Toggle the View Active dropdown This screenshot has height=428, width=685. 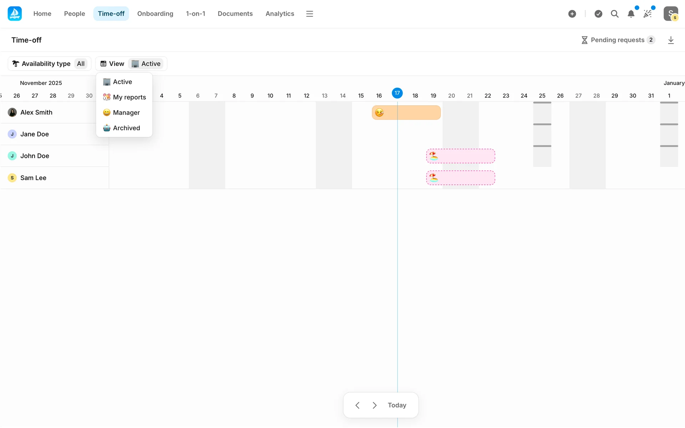point(131,63)
